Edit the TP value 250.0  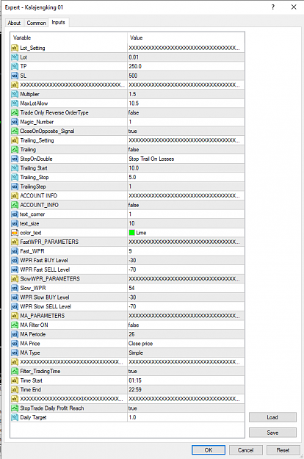pos(186,66)
